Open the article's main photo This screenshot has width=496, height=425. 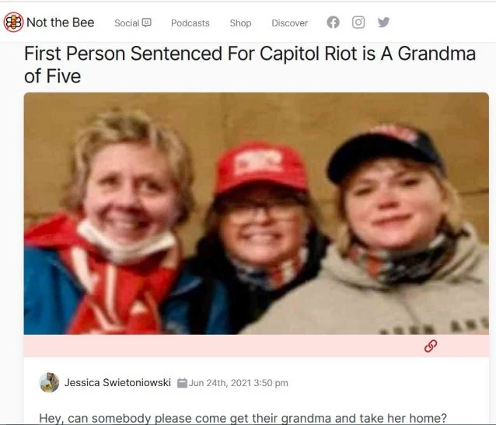(x=257, y=214)
